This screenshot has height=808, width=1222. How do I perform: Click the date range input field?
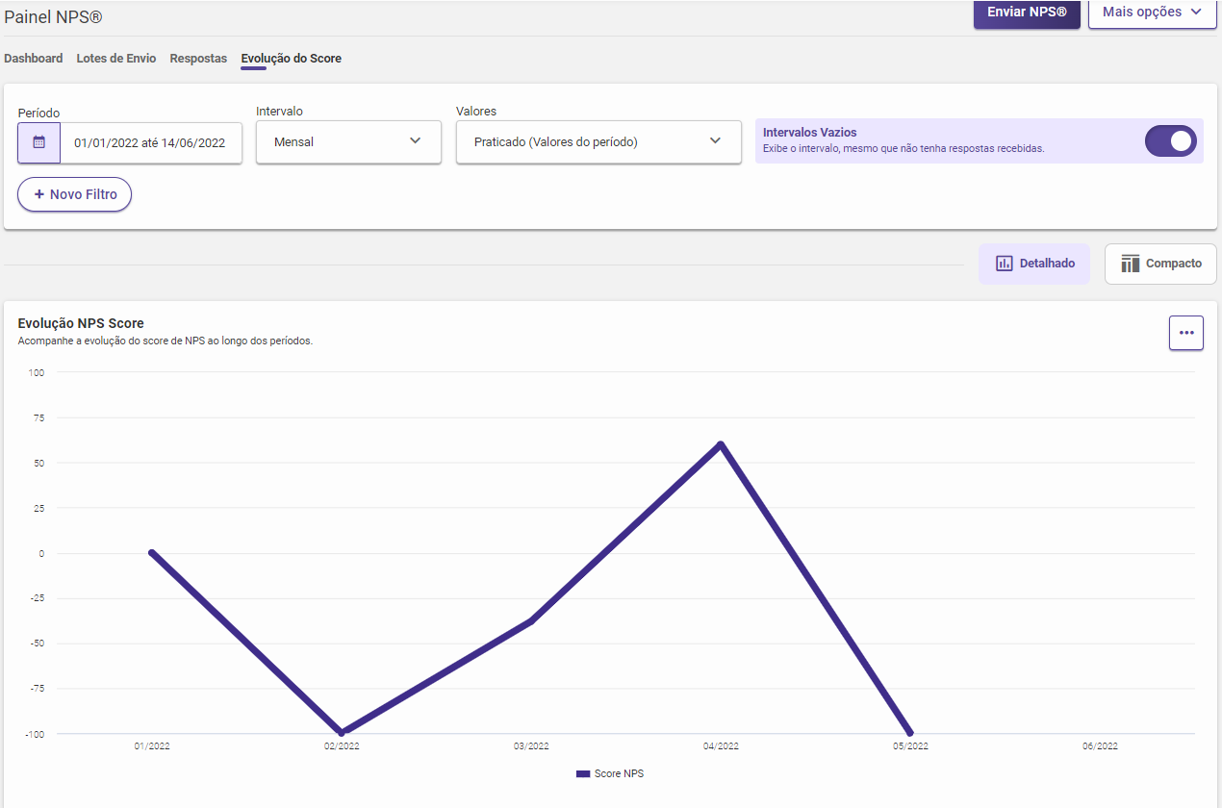(150, 142)
